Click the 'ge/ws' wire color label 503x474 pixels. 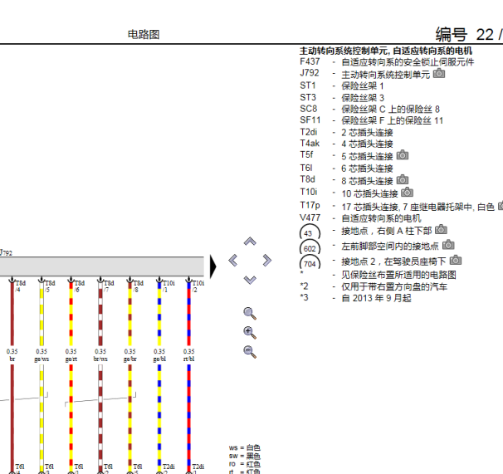pyautogui.click(x=42, y=359)
